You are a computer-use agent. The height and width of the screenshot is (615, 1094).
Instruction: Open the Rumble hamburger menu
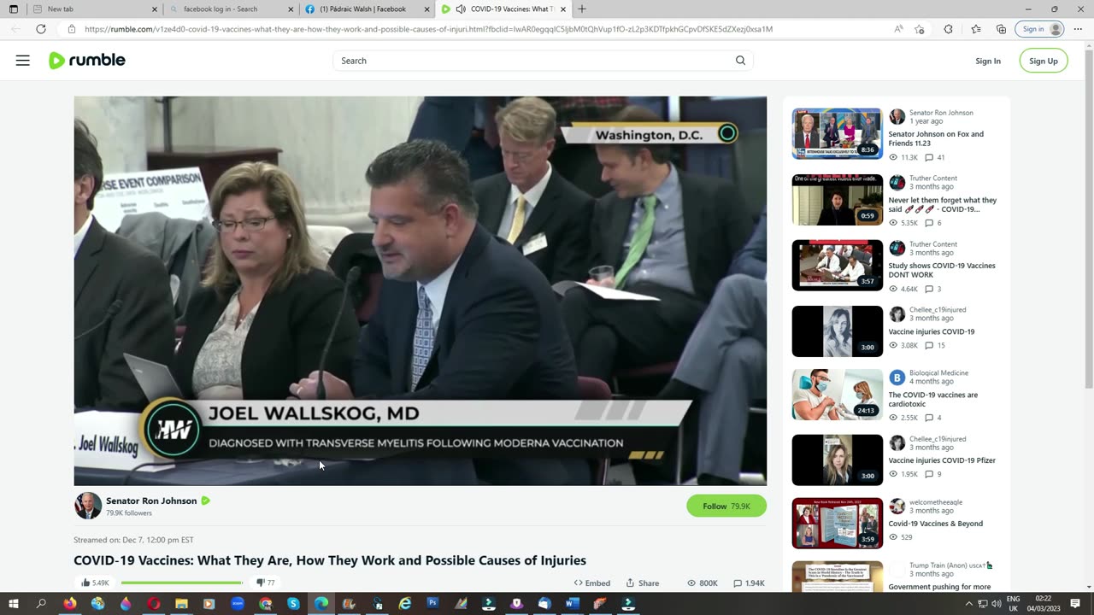coord(23,61)
